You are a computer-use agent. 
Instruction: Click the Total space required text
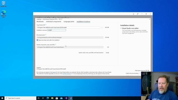[142, 71]
